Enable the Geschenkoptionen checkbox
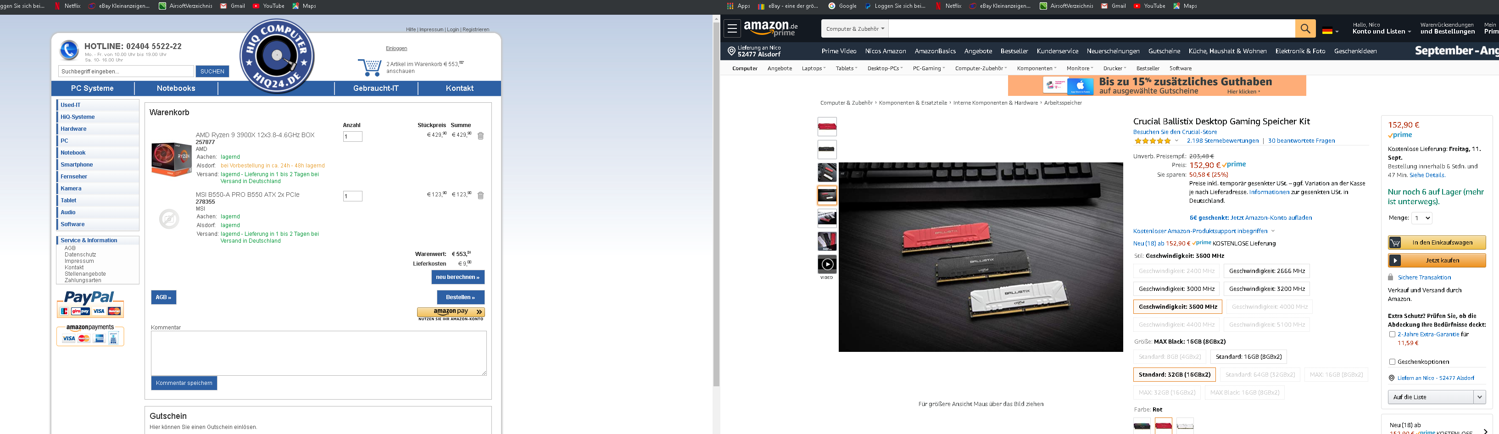1499x434 pixels. [x=1392, y=362]
